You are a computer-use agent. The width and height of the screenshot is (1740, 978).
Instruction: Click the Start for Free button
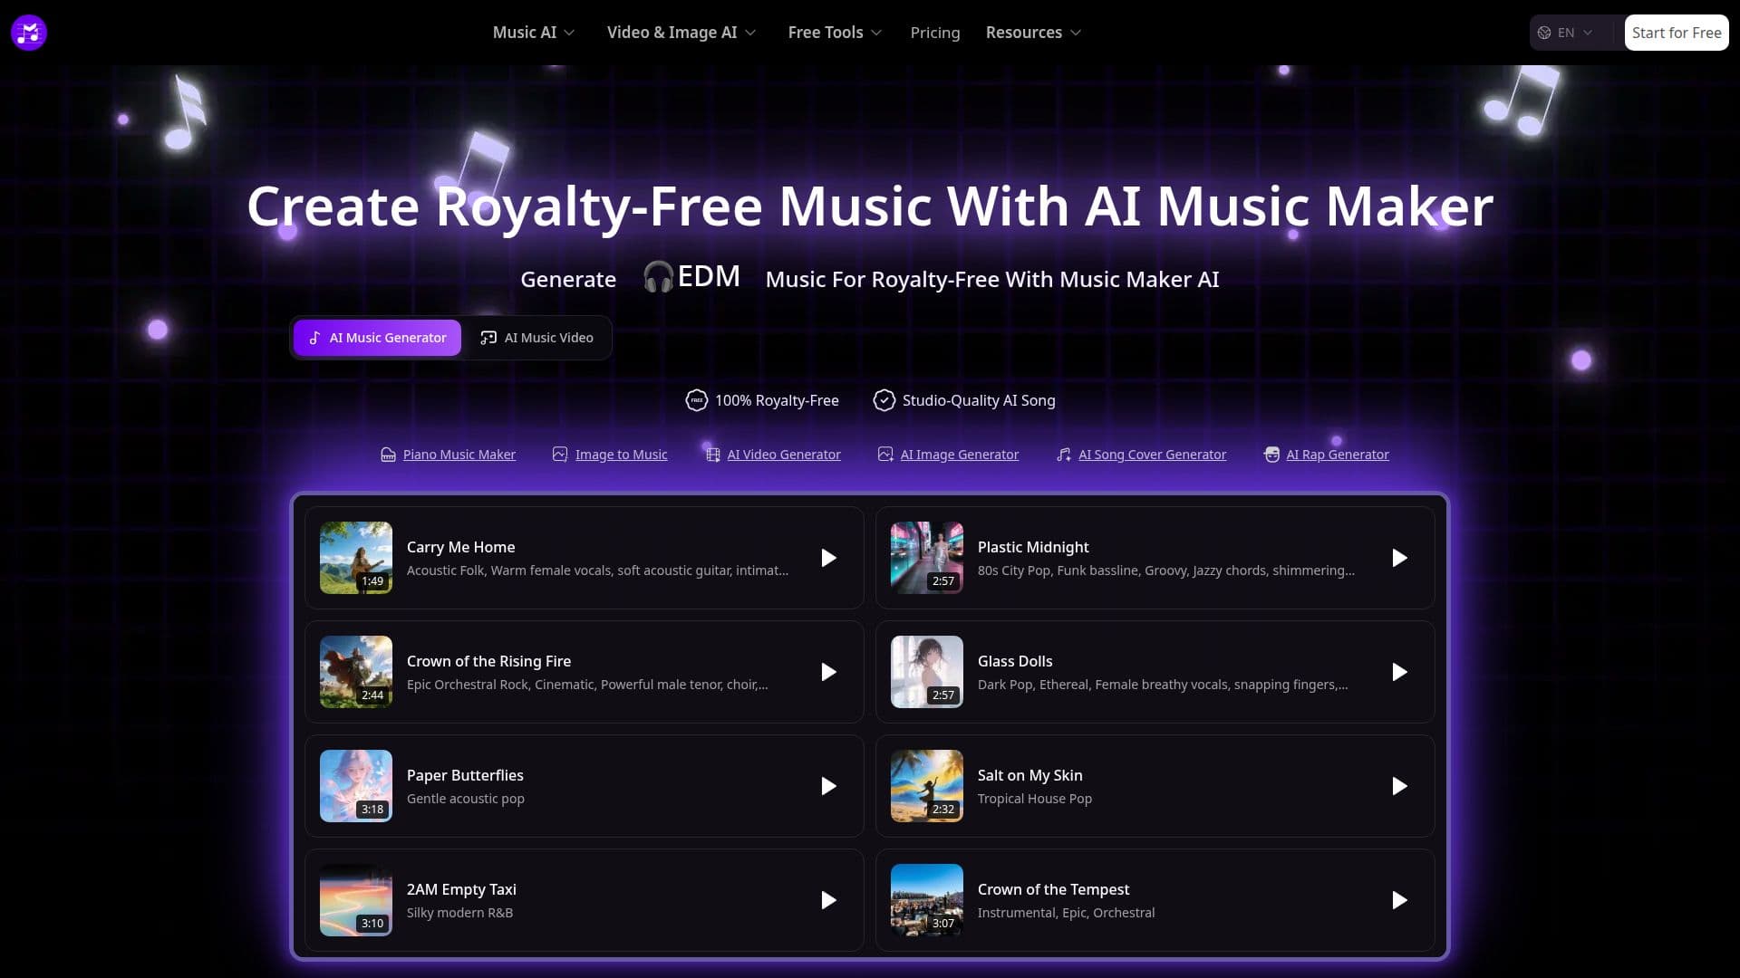[1676, 33]
